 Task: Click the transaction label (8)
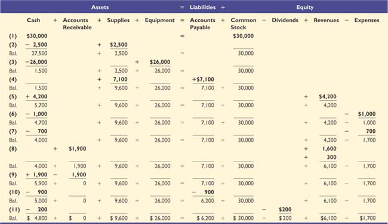[x=13, y=149]
